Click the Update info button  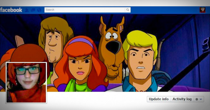click(x=159, y=99)
